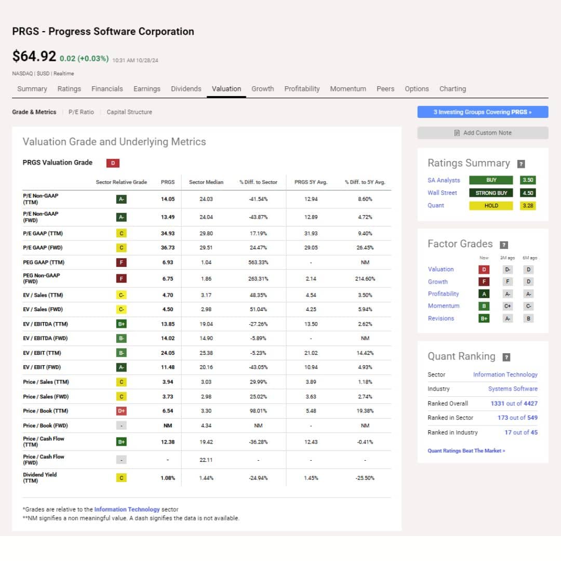561x561 pixels.
Task: Click the current Valuation factor grade D badge
Action: coord(484,270)
